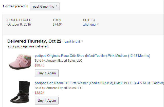Click the $36.45 price of crib shoe
Image resolution: width=164 pixels, height=107 pixels.
40,65
